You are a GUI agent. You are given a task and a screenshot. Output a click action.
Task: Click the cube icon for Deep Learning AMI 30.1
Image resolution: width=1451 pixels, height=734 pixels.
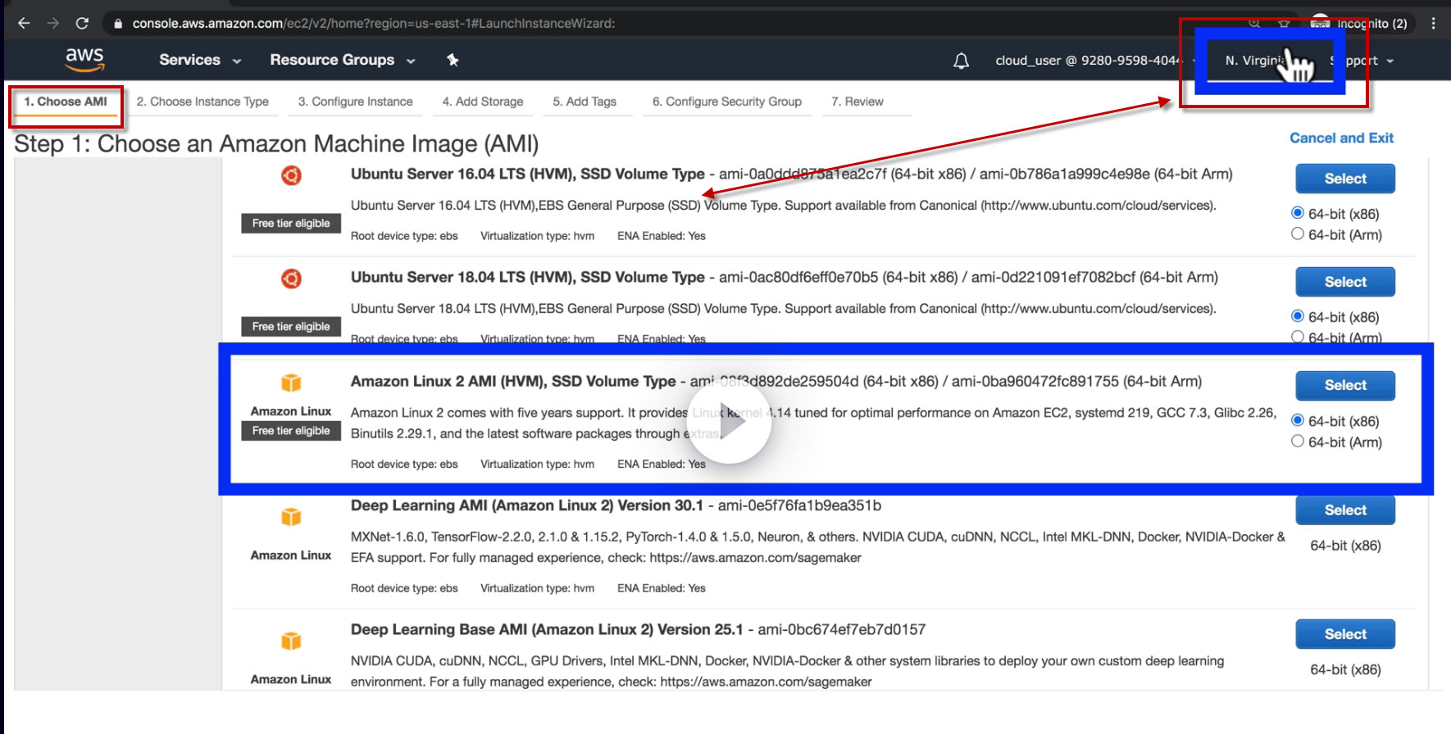[x=291, y=517]
